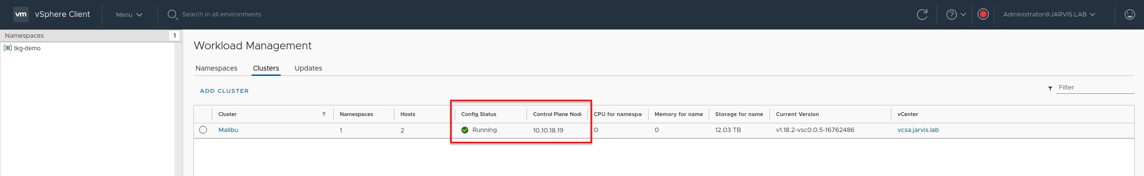Click the green Running status check icon

pos(465,130)
